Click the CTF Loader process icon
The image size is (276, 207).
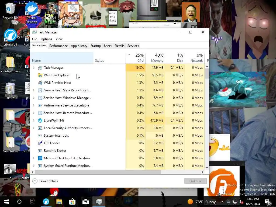(x=40, y=143)
